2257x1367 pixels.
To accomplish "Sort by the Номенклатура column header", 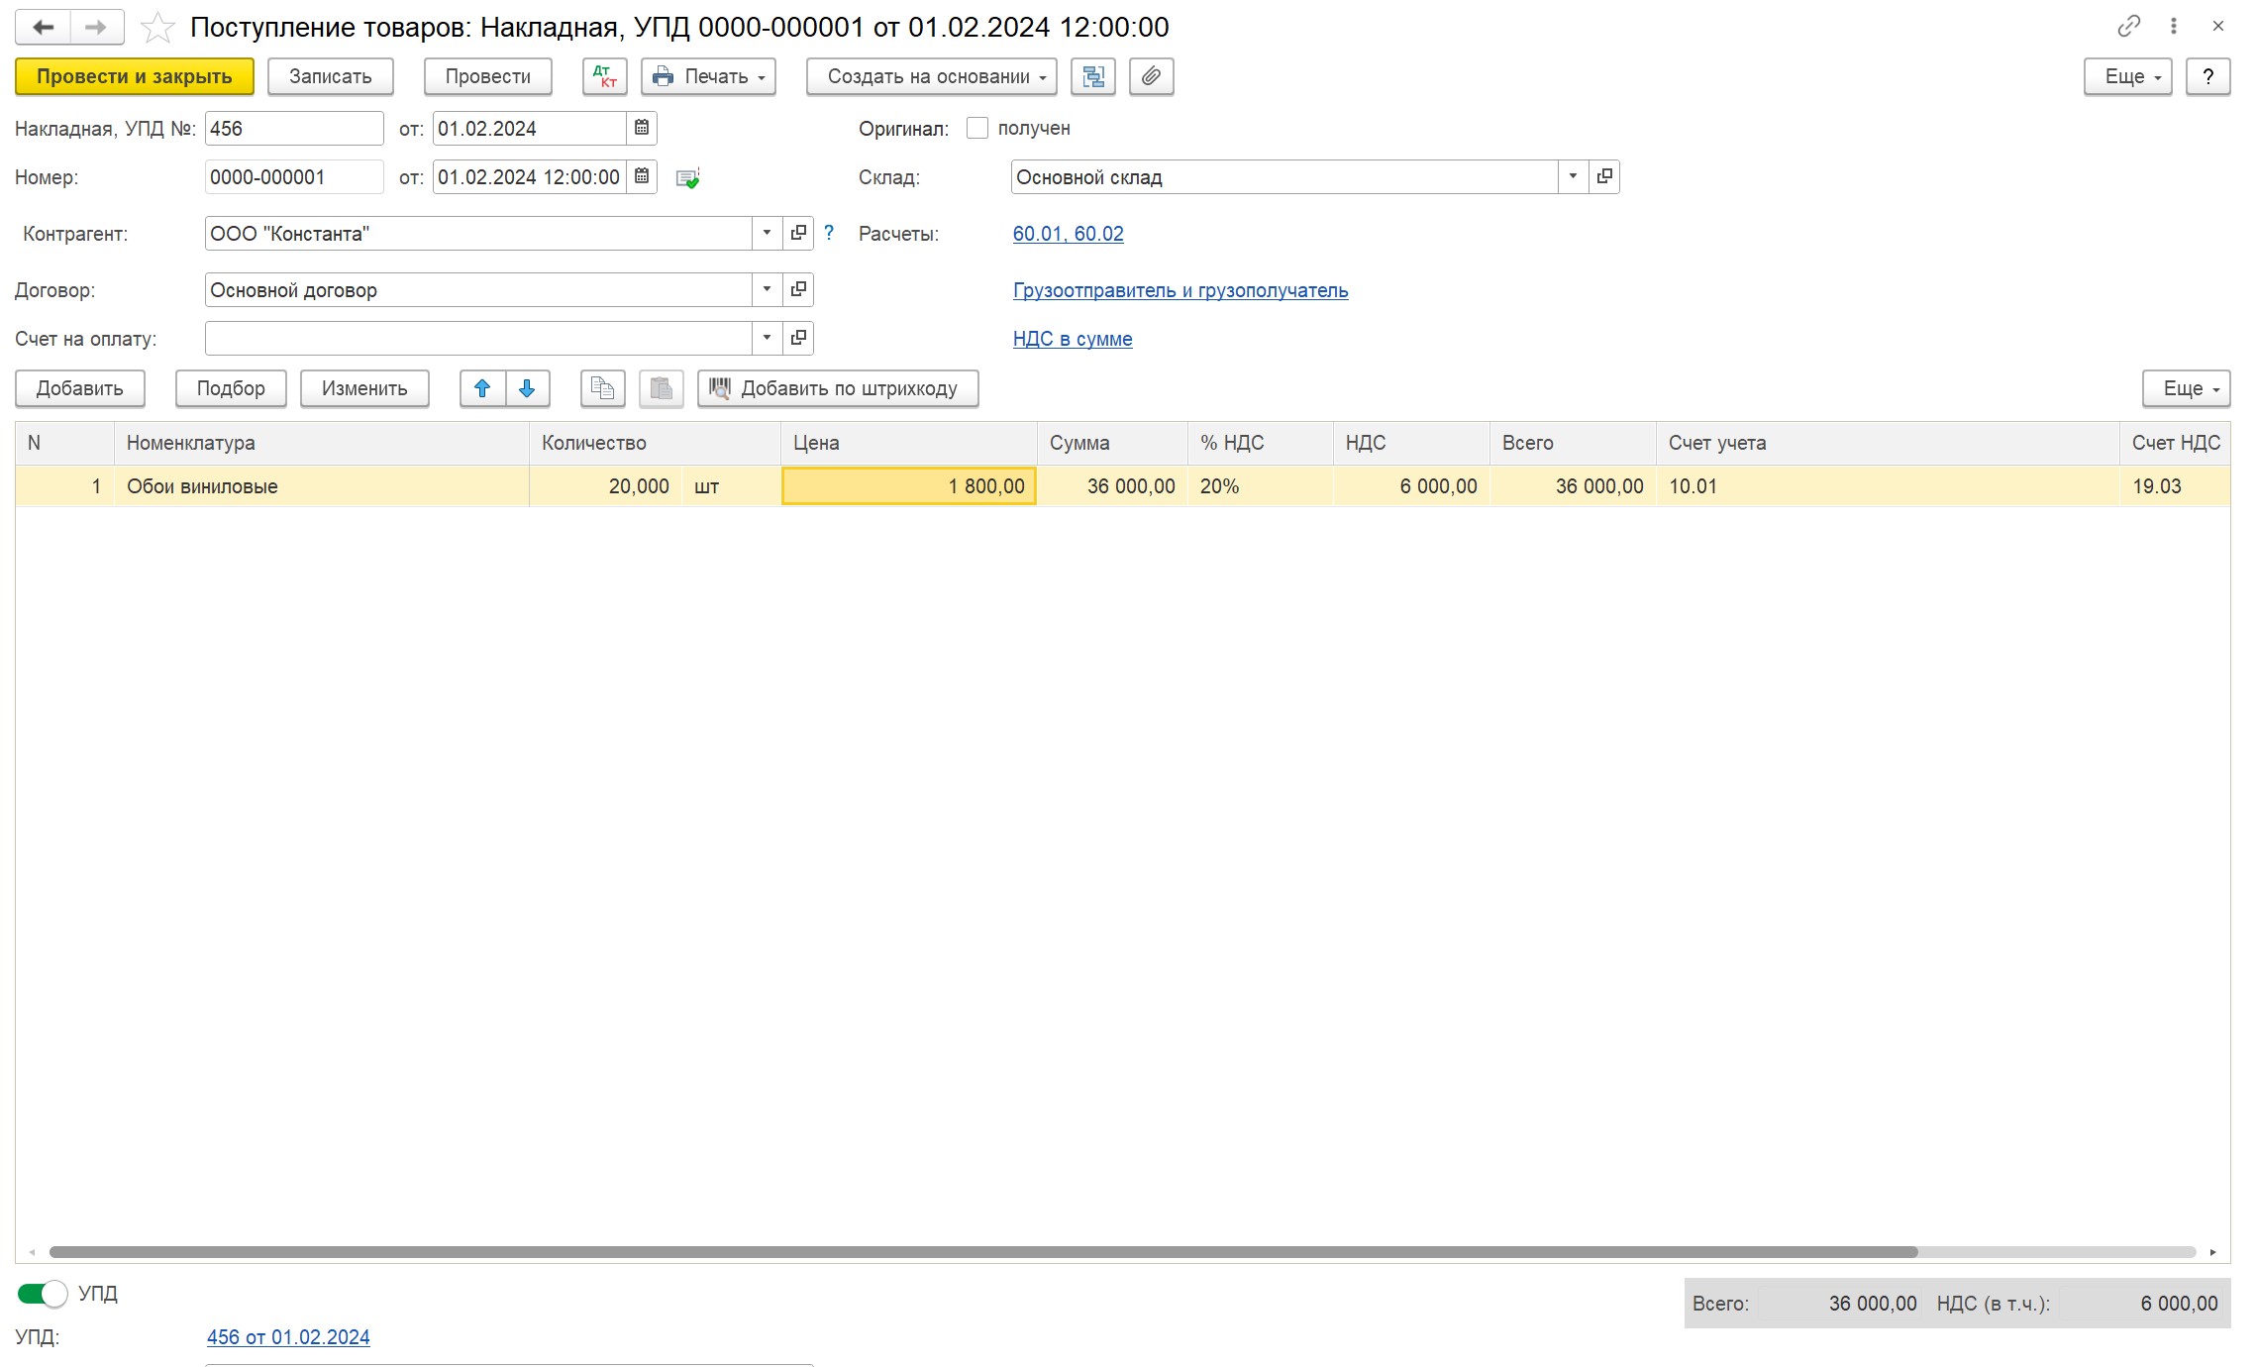I will click(322, 443).
